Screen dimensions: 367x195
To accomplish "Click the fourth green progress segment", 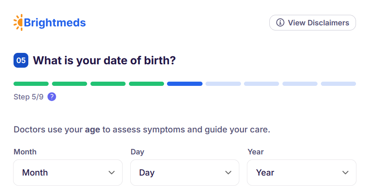I will (x=146, y=84).
